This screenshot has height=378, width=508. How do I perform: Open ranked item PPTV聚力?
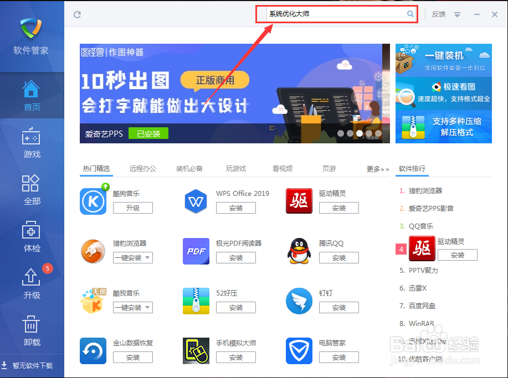point(423,270)
